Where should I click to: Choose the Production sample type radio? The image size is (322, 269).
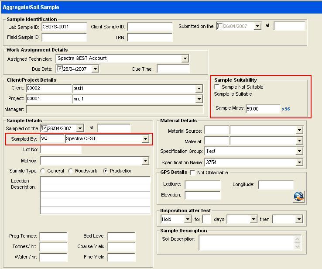106,171
